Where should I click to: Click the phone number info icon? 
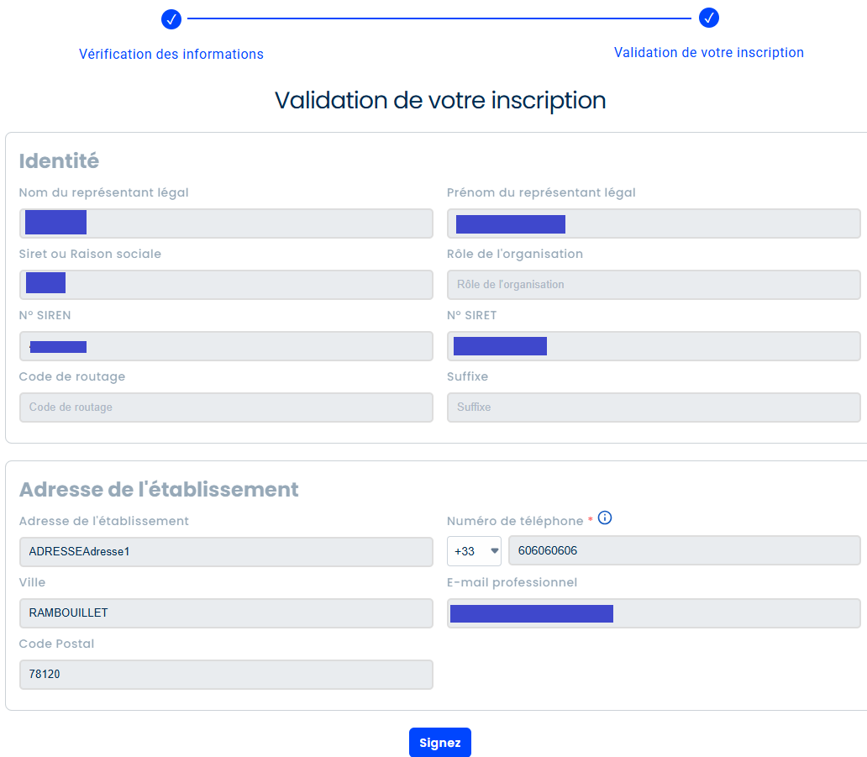[x=605, y=518]
